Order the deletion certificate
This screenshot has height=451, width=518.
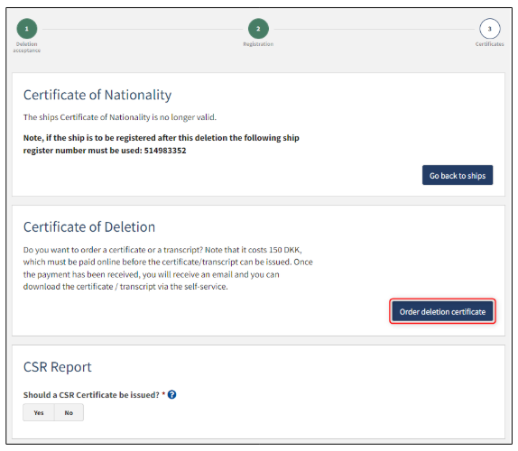tap(442, 311)
